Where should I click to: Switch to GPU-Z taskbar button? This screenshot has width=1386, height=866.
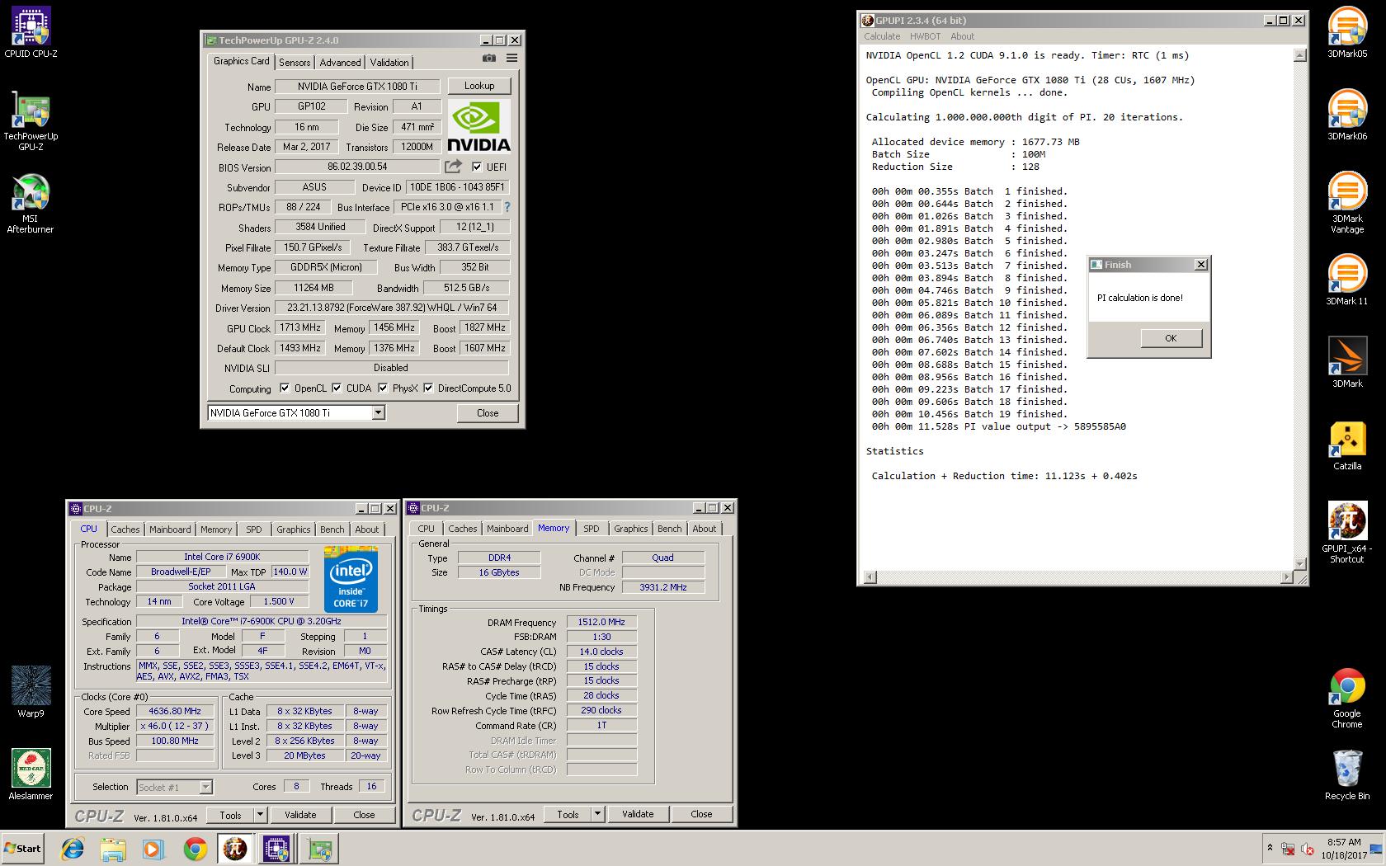318,849
